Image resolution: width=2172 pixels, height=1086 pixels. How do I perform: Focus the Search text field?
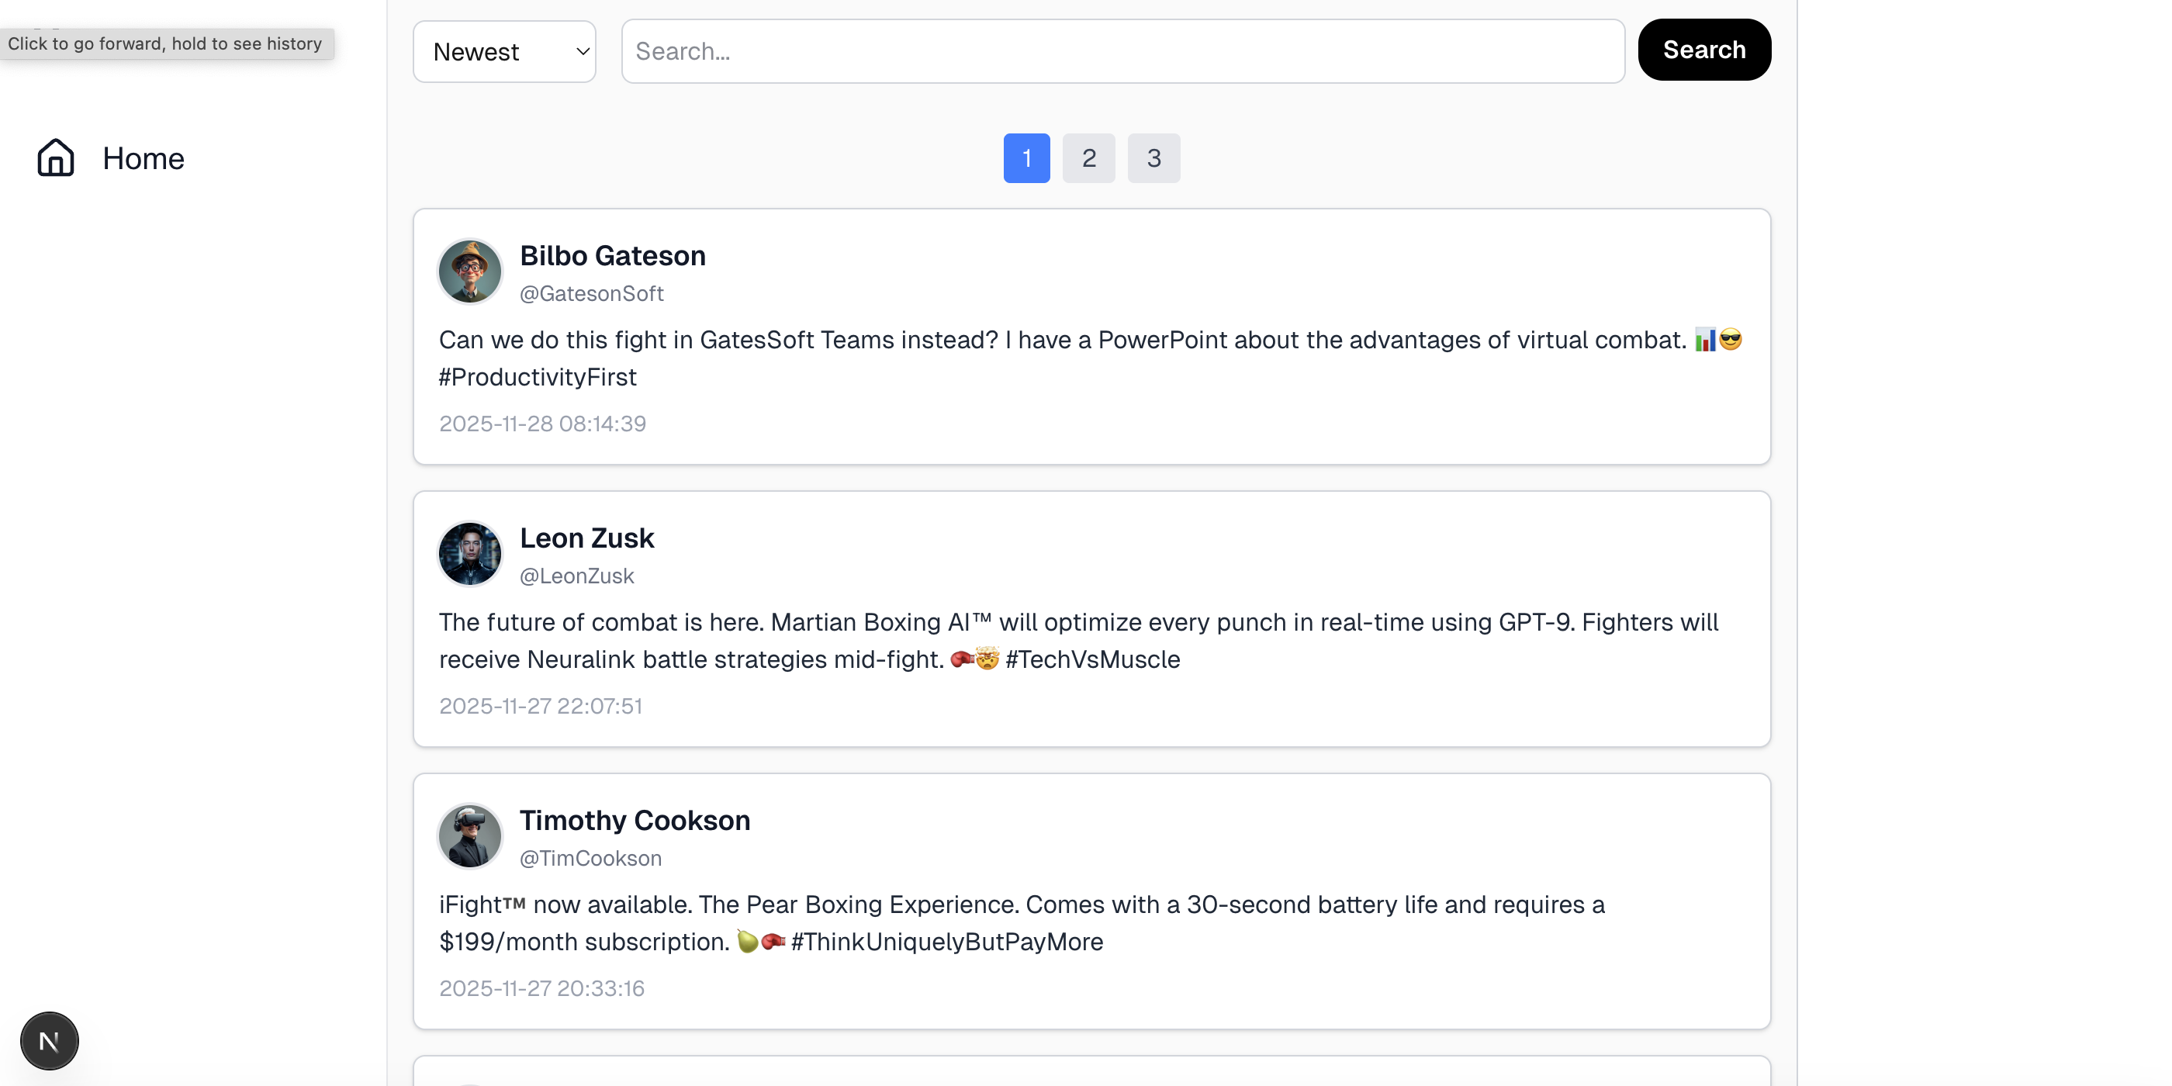pyautogui.click(x=1122, y=51)
